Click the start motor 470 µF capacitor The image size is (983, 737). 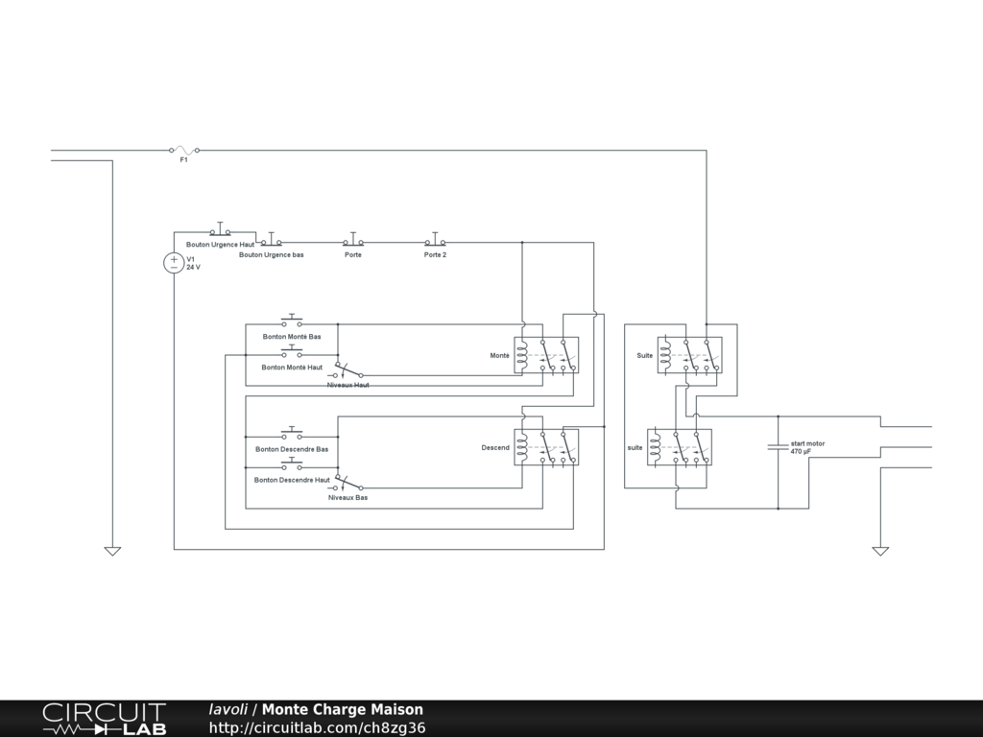[x=777, y=447]
